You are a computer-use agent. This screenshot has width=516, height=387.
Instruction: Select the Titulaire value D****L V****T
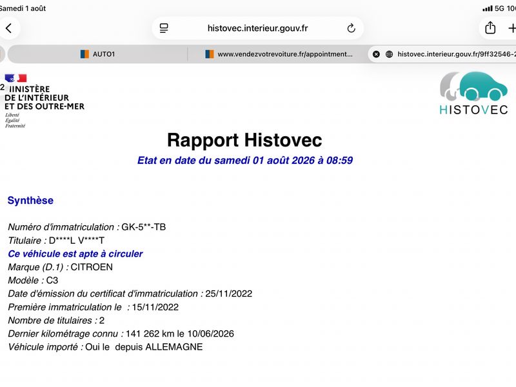tap(76, 241)
